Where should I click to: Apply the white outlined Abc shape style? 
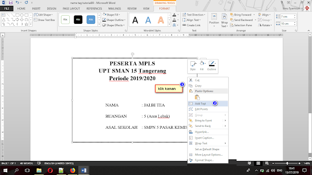pos(65,19)
